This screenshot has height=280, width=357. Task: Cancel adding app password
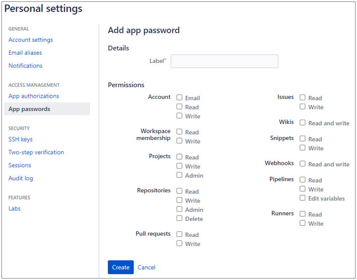click(x=147, y=267)
